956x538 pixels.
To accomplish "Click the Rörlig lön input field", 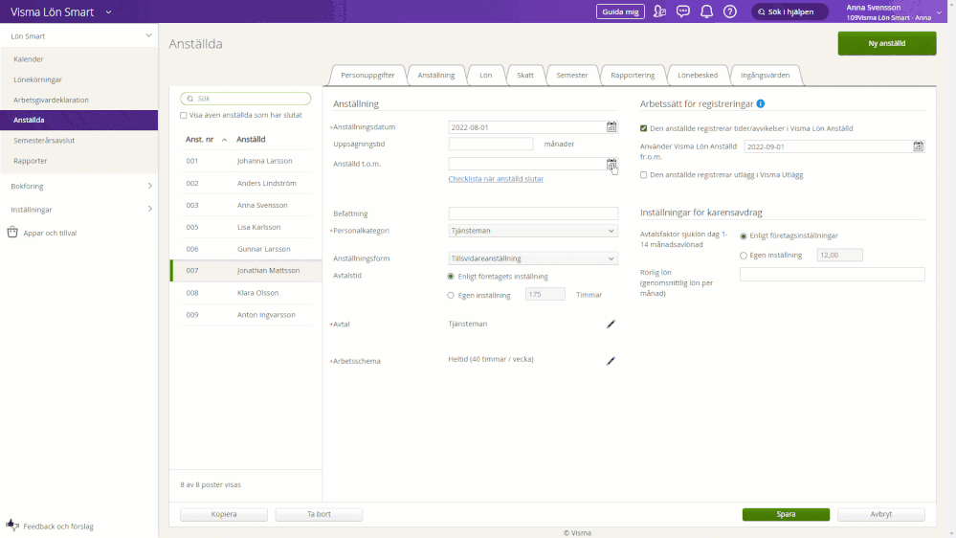I will point(832,274).
